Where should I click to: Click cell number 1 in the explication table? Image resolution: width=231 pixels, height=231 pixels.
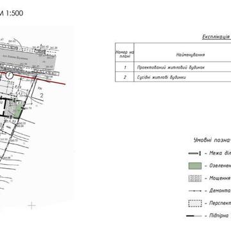[x=124, y=67]
